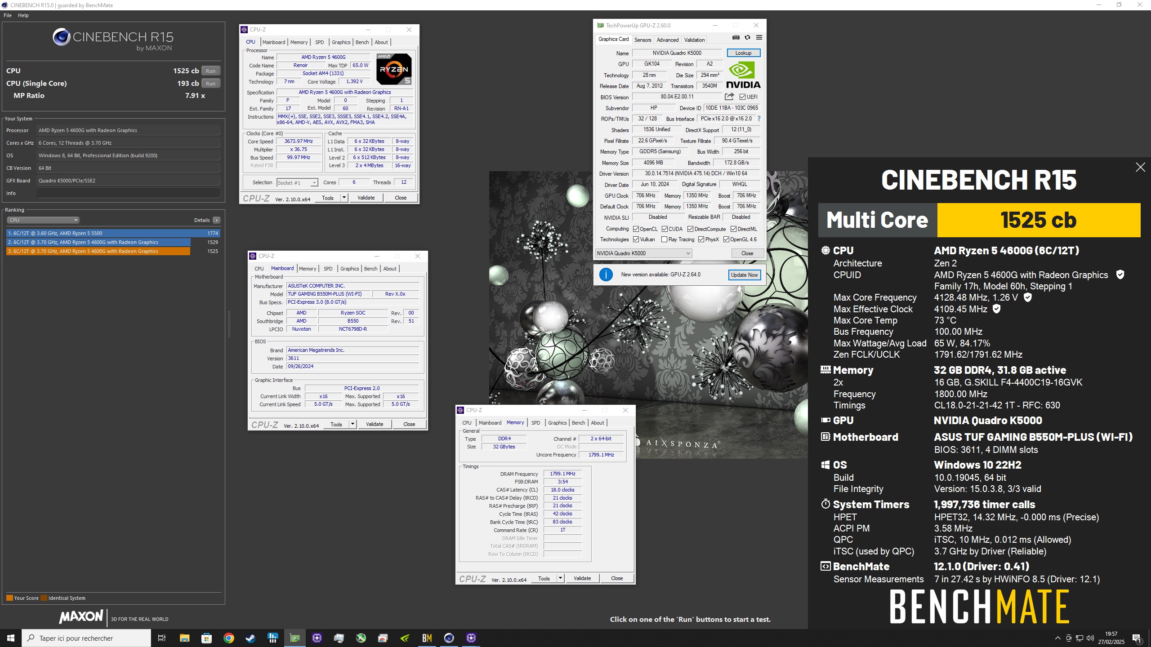Click the NVIDIA green taskbar icon
The height and width of the screenshot is (647, 1151).
[405, 638]
